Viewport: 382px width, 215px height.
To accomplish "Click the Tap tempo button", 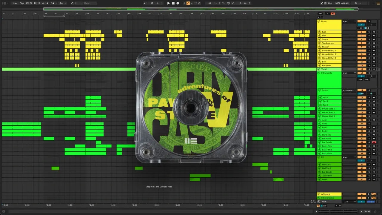I will tap(22, 3).
